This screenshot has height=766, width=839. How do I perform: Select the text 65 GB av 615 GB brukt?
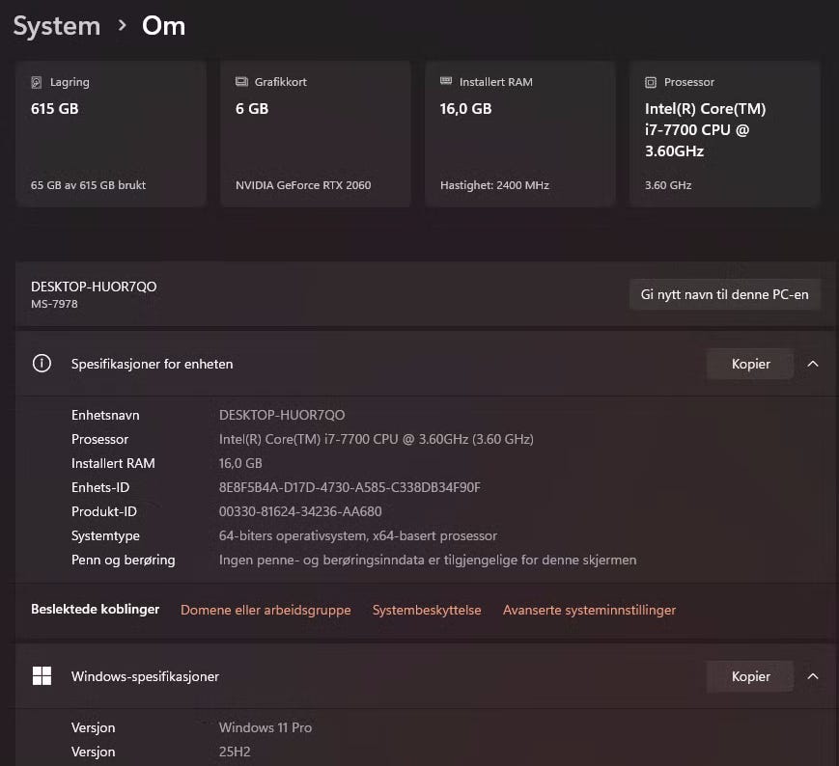pyautogui.click(x=88, y=185)
